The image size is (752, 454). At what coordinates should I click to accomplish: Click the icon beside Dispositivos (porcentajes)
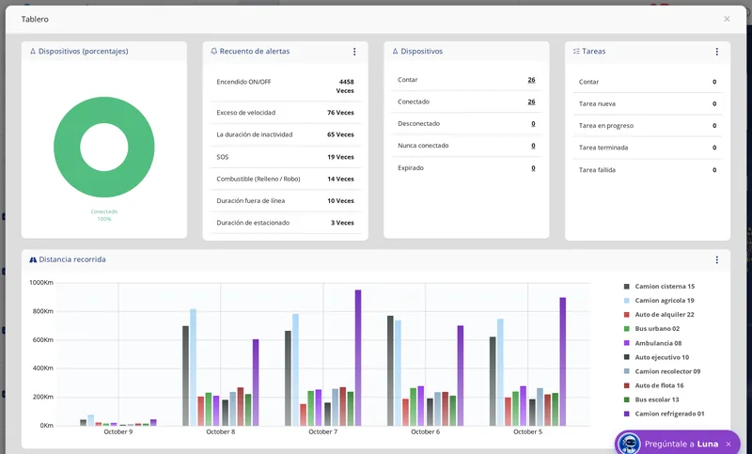33,52
